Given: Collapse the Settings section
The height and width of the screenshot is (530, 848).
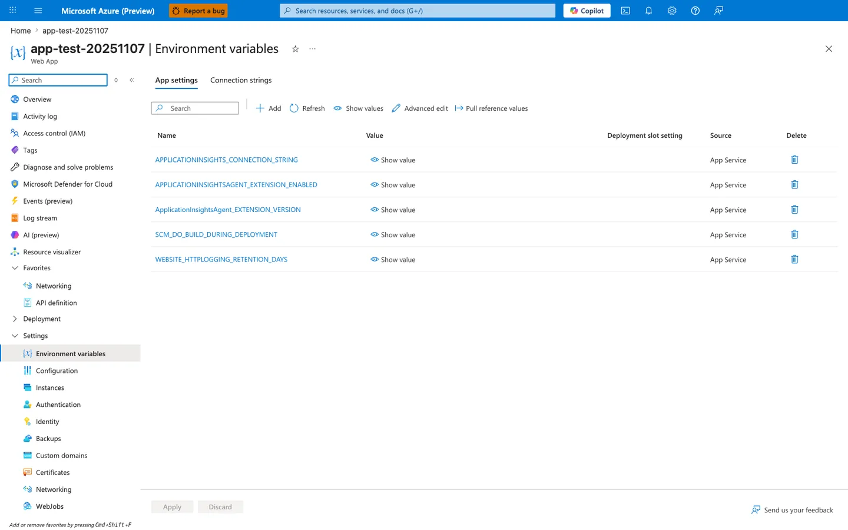Looking at the screenshot, I should pyautogui.click(x=15, y=336).
